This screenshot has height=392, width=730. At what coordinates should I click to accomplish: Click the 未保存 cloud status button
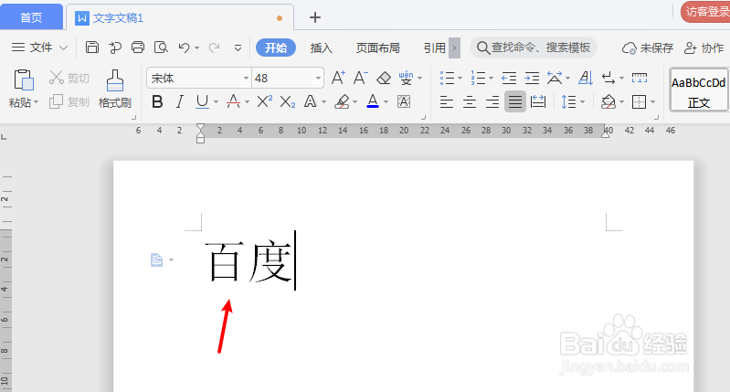[648, 48]
